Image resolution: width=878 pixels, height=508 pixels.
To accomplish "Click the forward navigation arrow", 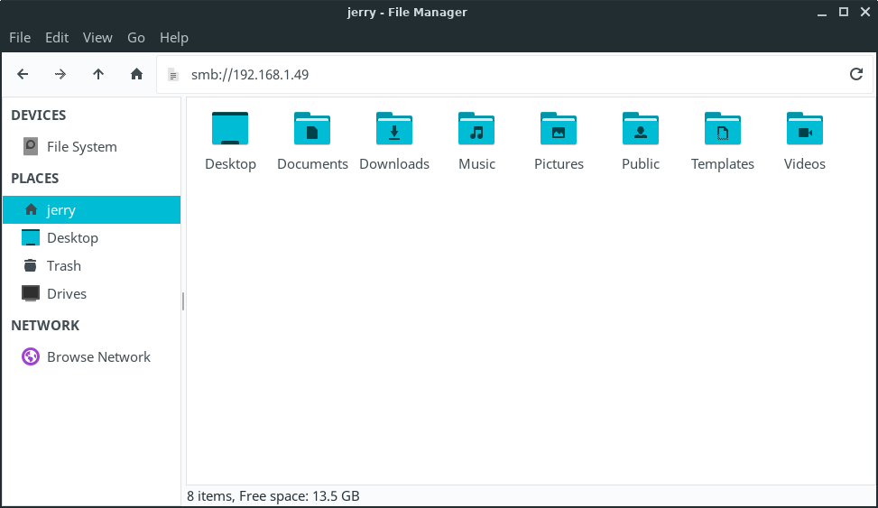I will 60,74.
